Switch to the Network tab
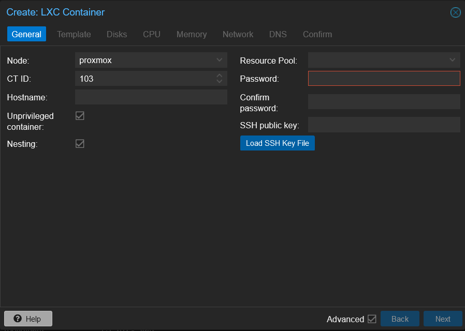The image size is (465, 331). point(238,34)
